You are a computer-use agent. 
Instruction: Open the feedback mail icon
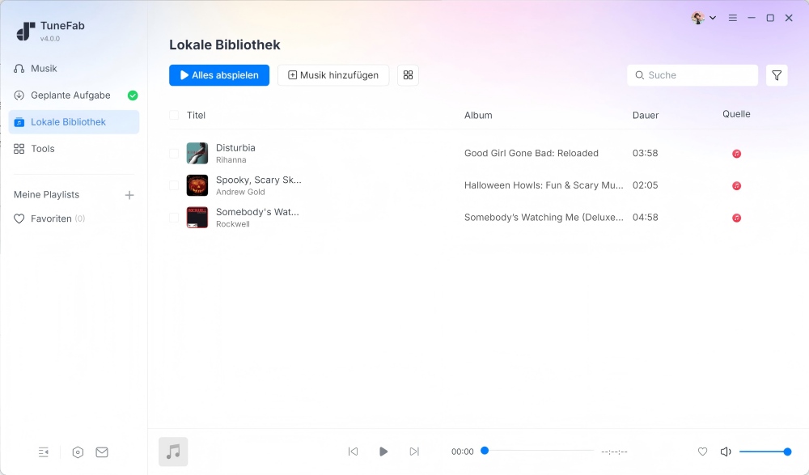102,452
